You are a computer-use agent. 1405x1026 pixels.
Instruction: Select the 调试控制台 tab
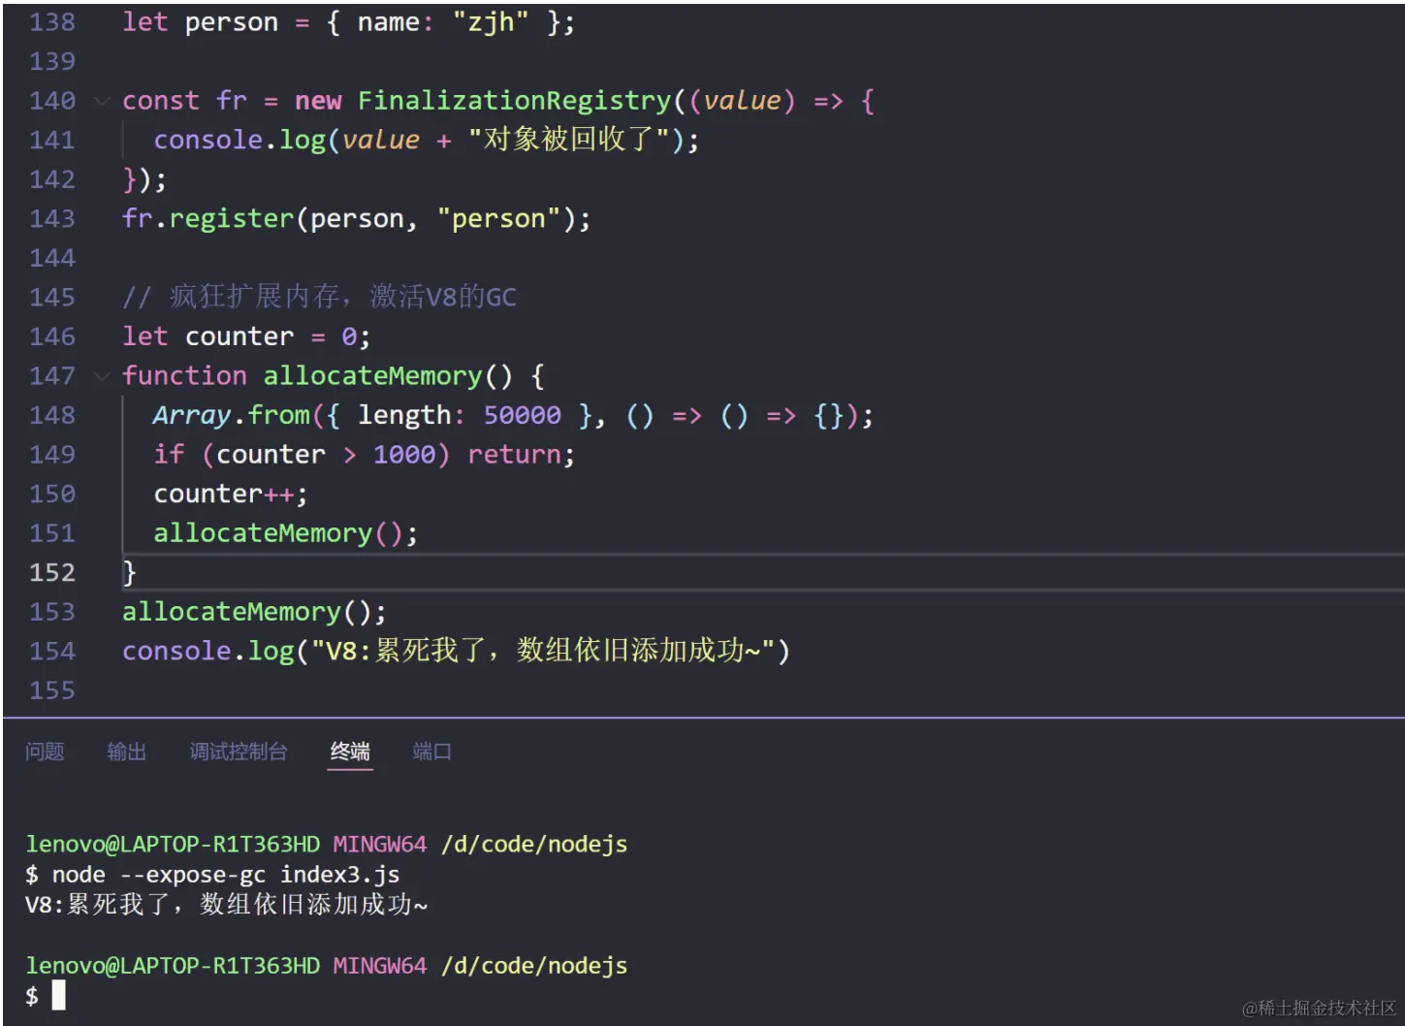tap(239, 752)
